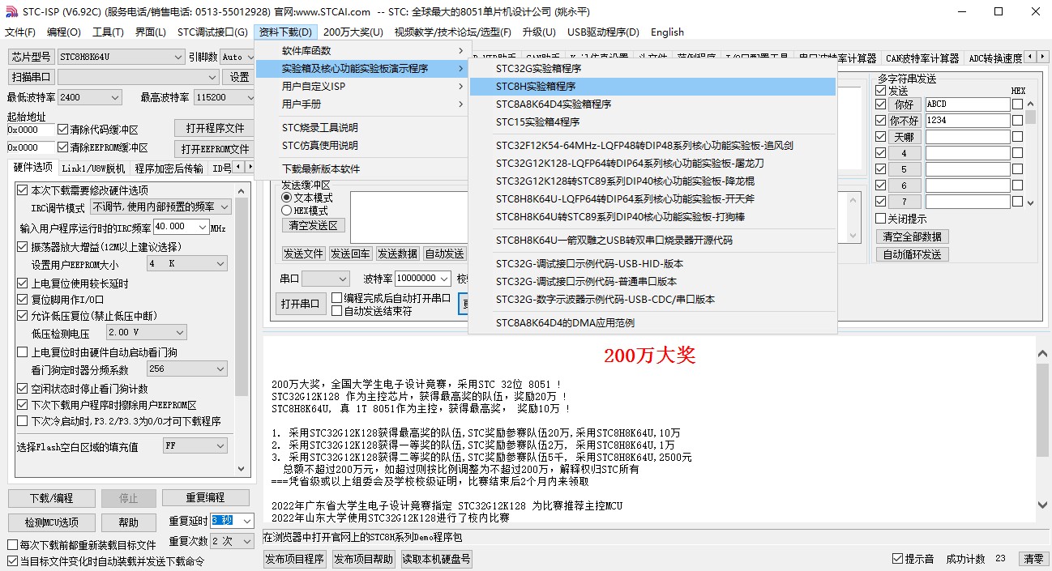This screenshot has height=571, width=1052.
Task: Click the 1234 string input field
Action: tap(968, 121)
